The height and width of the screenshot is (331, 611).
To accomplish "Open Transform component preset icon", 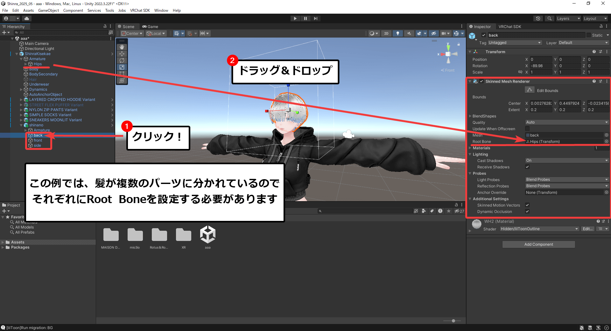I will pyautogui.click(x=600, y=52).
